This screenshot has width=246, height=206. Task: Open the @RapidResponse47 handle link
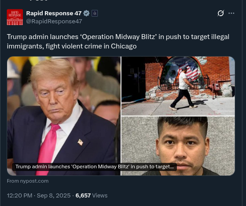point(54,22)
